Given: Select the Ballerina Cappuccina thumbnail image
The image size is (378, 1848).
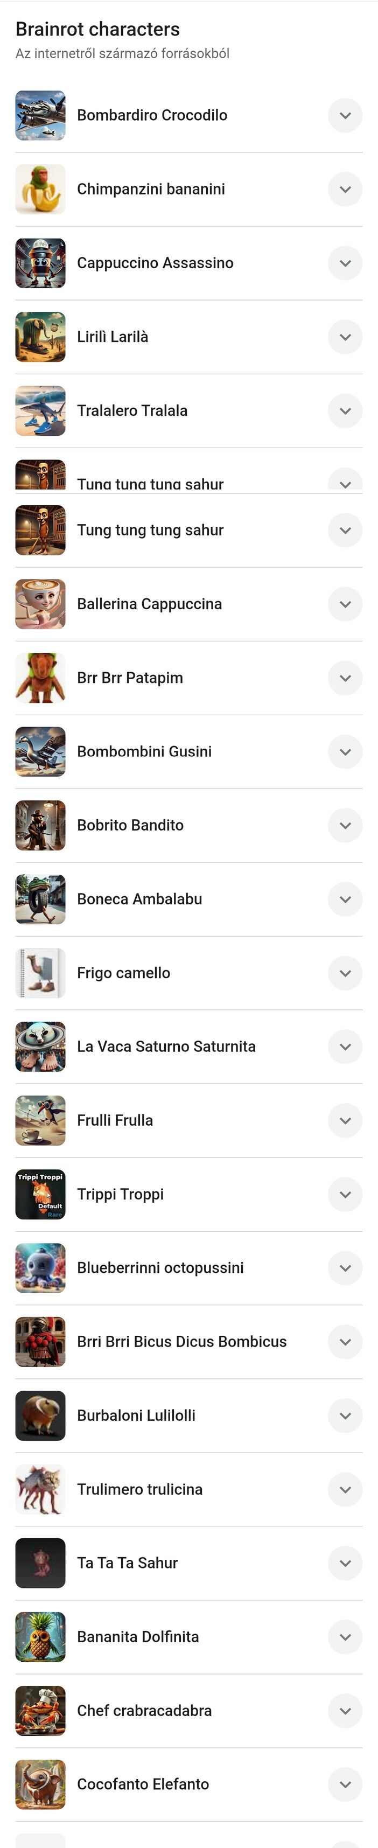Looking at the screenshot, I should point(40,604).
